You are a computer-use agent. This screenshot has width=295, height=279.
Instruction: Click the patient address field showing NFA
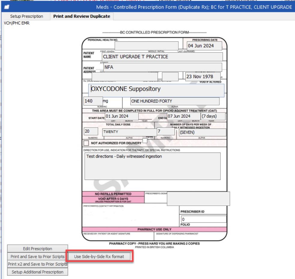tap(162, 67)
